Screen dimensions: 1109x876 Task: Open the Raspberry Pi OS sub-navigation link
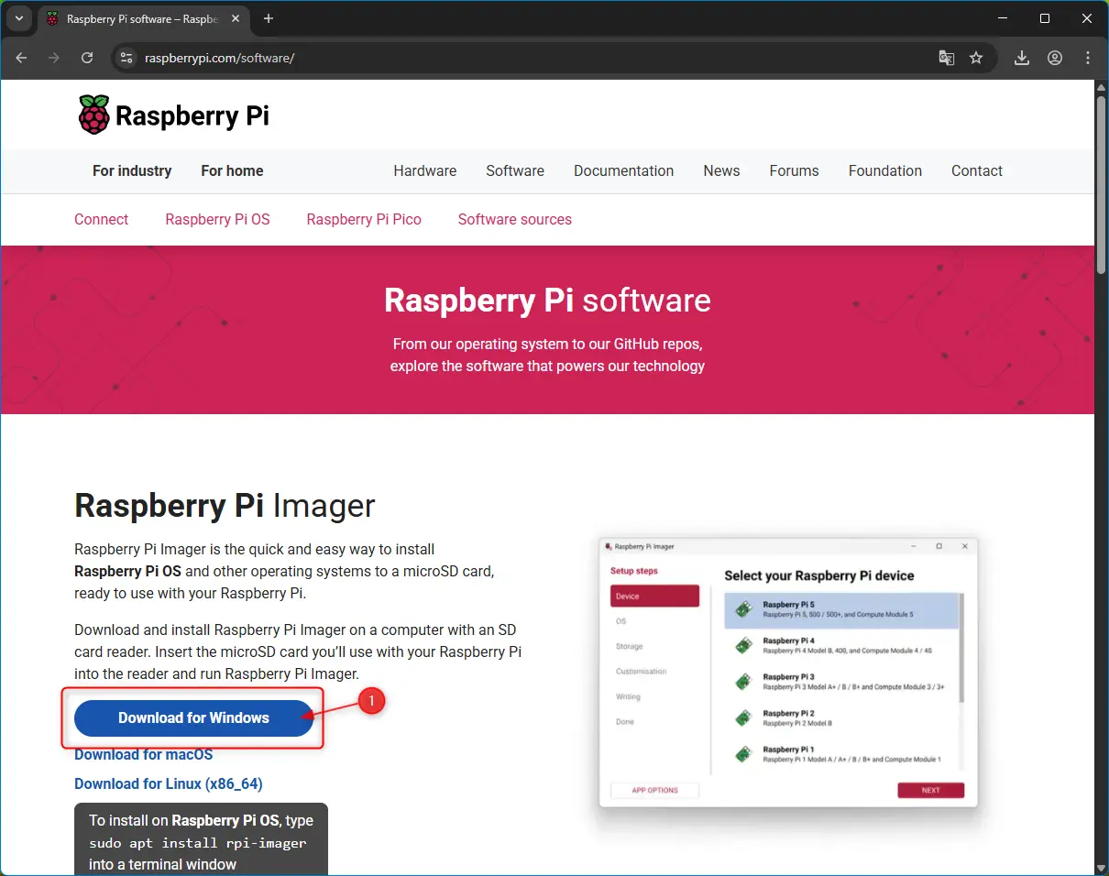tap(217, 219)
